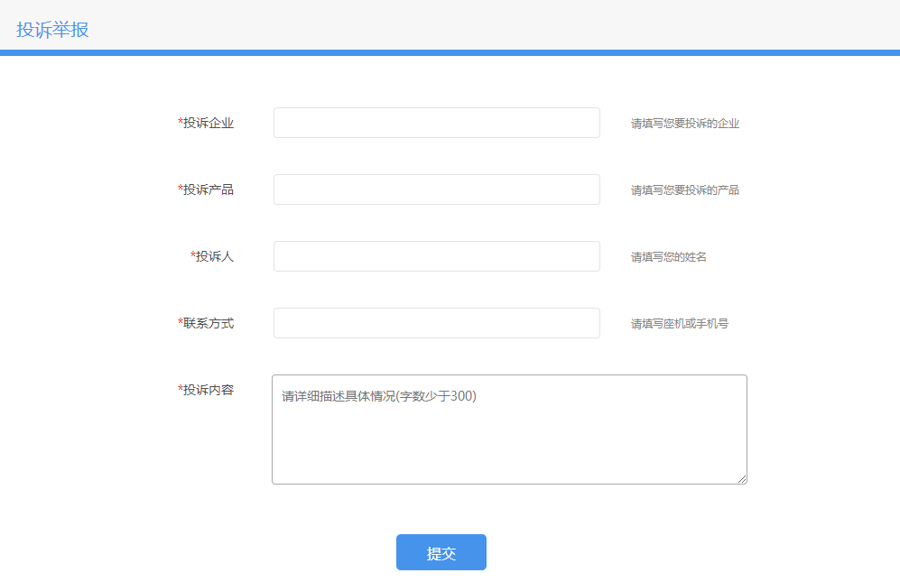Click red required asterisk beside 投诉内容
This screenshot has width=900, height=582.
click(x=181, y=389)
